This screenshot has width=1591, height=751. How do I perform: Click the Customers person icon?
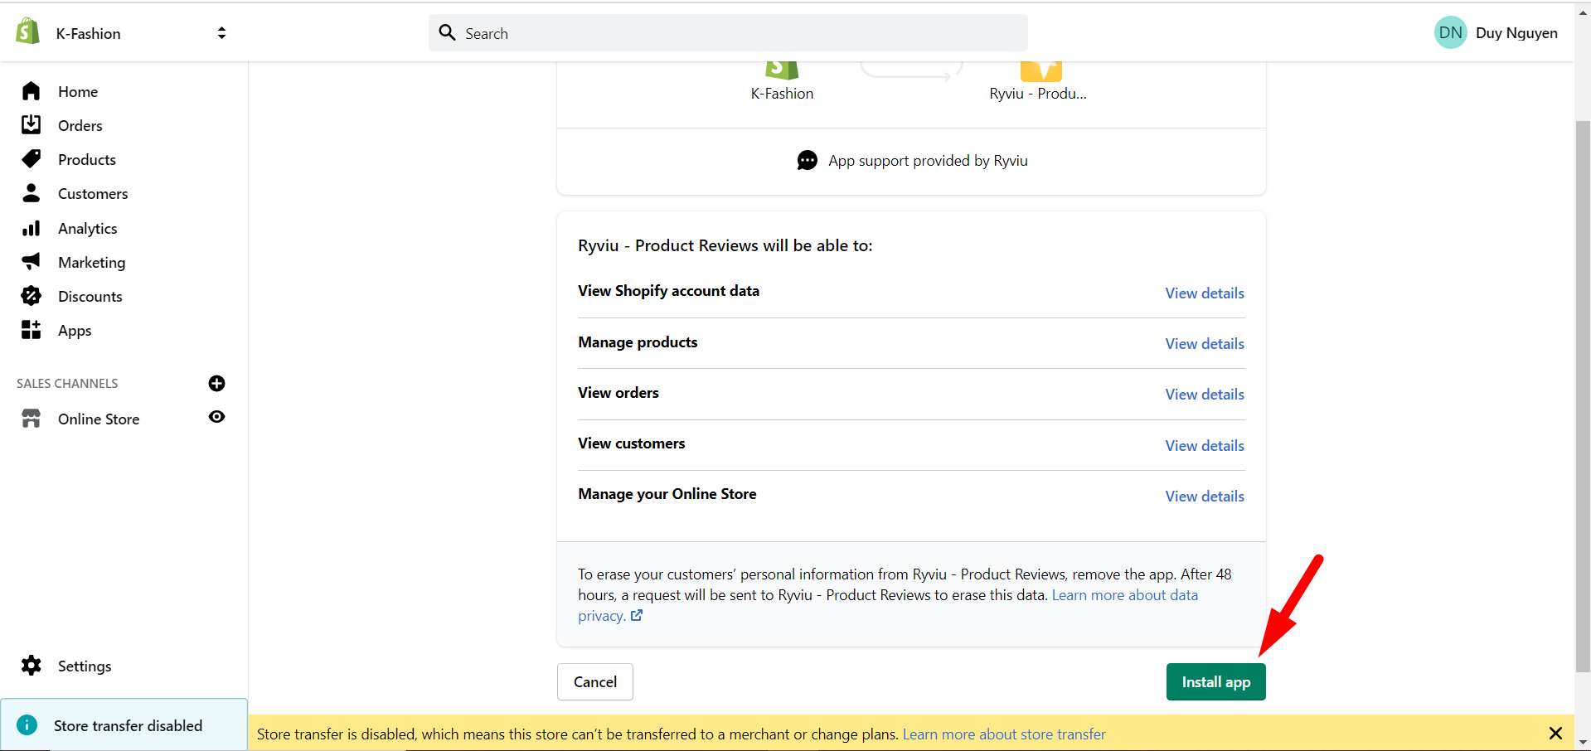pos(32,193)
